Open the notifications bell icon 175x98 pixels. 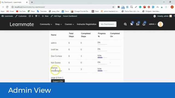(144, 24)
